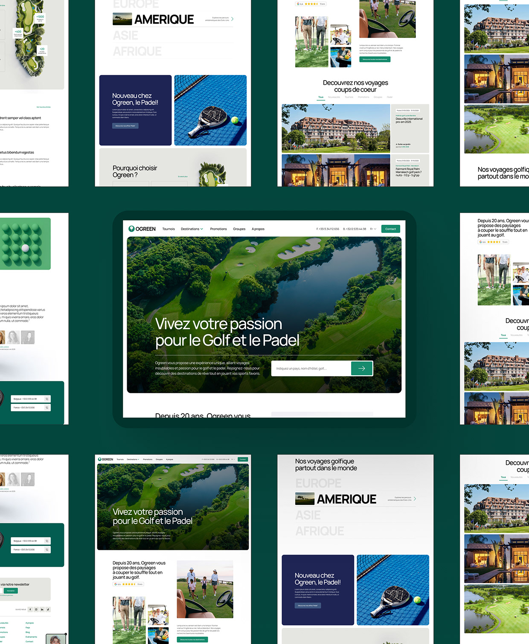Select the Facebook icon in the footer
The height and width of the screenshot is (644, 529).
pyautogui.click(x=30, y=609)
